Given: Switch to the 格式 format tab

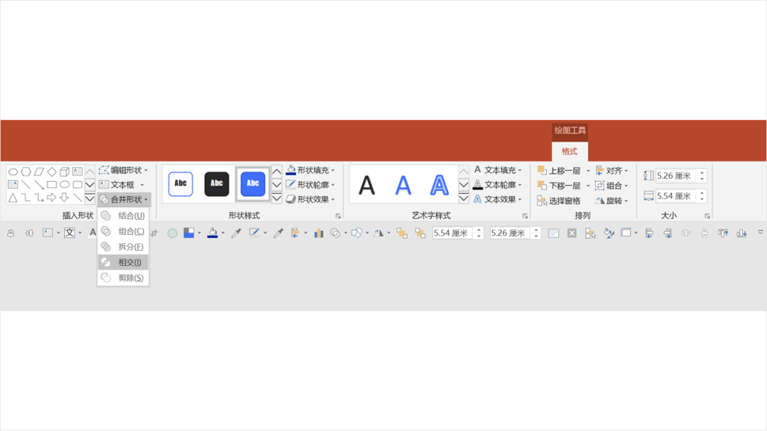Looking at the screenshot, I should (570, 151).
